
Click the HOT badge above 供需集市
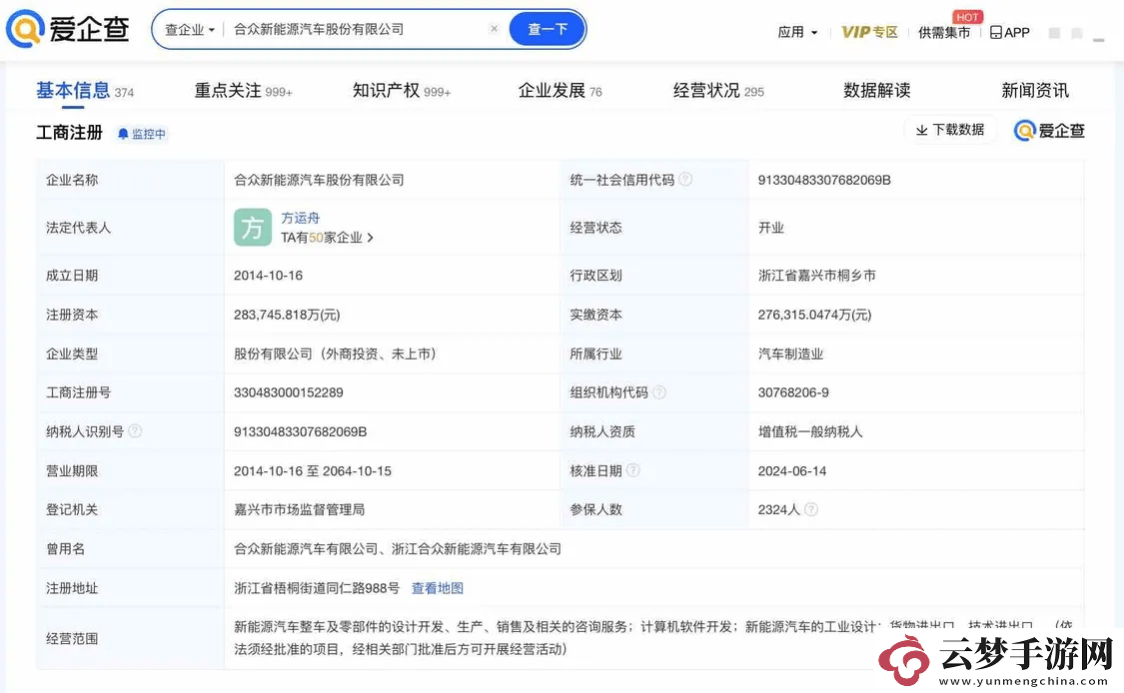(x=967, y=17)
